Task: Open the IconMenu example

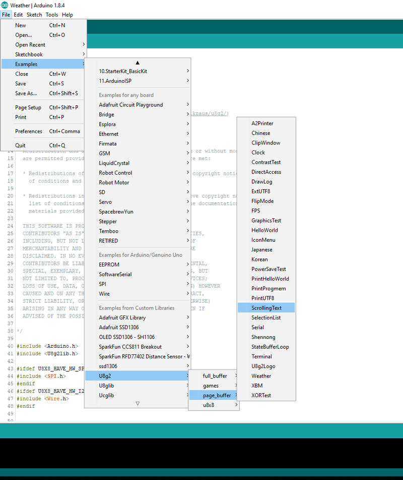Action: pyautogui.click(x=266, y=240)
